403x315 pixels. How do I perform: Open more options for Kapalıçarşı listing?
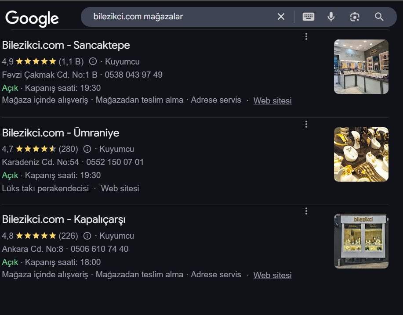pos(306,211)
